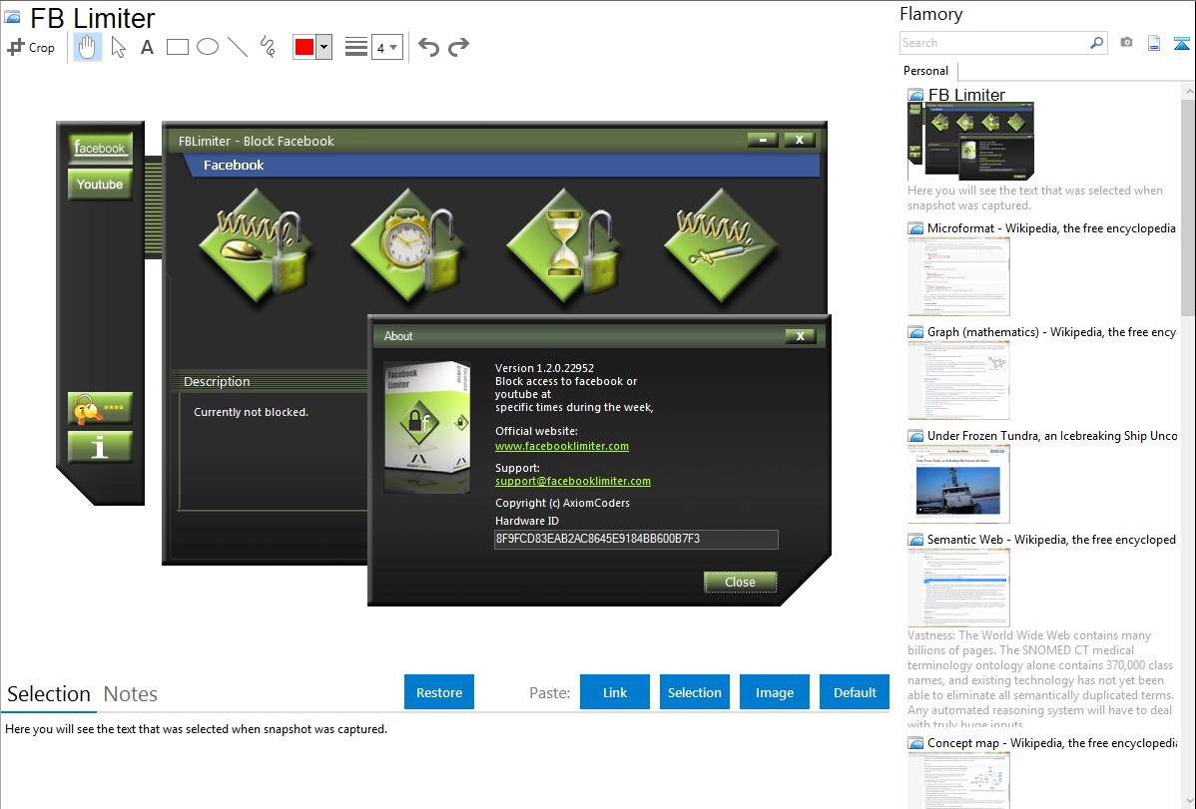This screenshot has width=1196, height=809.
Task: Minimize the FBLimiter window
Action: point(763,140)
